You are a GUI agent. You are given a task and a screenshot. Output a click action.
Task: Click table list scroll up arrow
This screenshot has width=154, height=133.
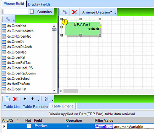[54, 26]
